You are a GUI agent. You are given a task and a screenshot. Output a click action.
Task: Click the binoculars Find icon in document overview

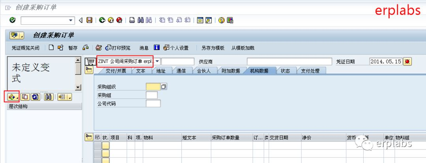click(x=49, y=96)
